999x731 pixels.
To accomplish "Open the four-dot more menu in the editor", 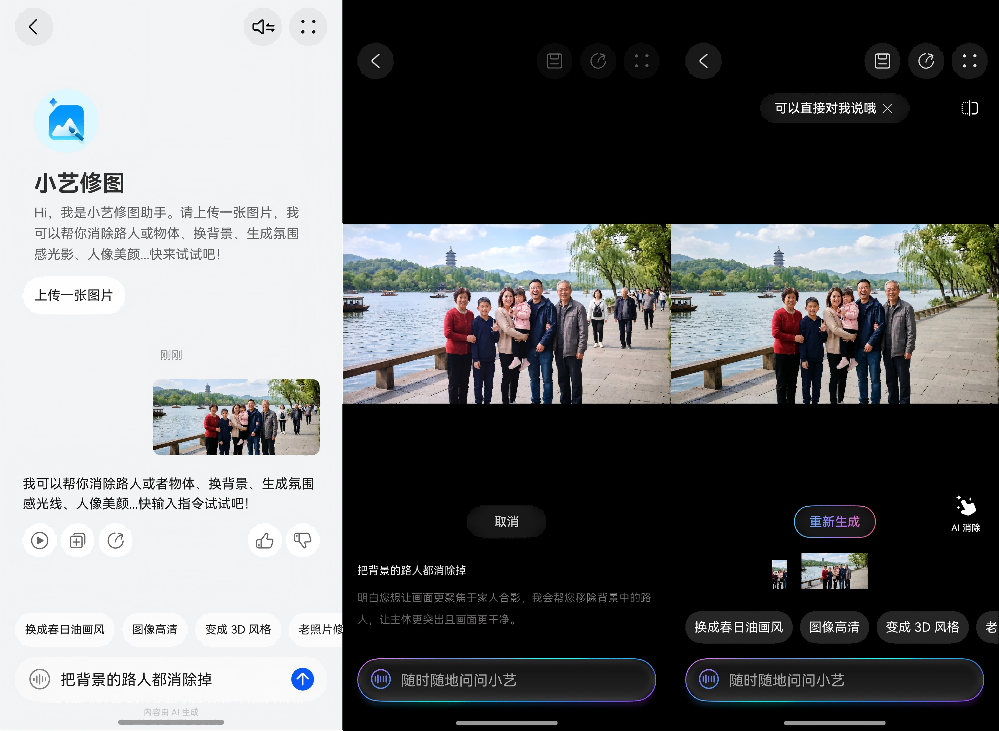I will pos(642,61).
